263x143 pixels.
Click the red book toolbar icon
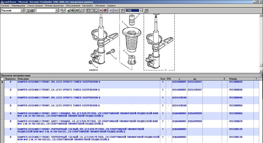click(105, 10)
